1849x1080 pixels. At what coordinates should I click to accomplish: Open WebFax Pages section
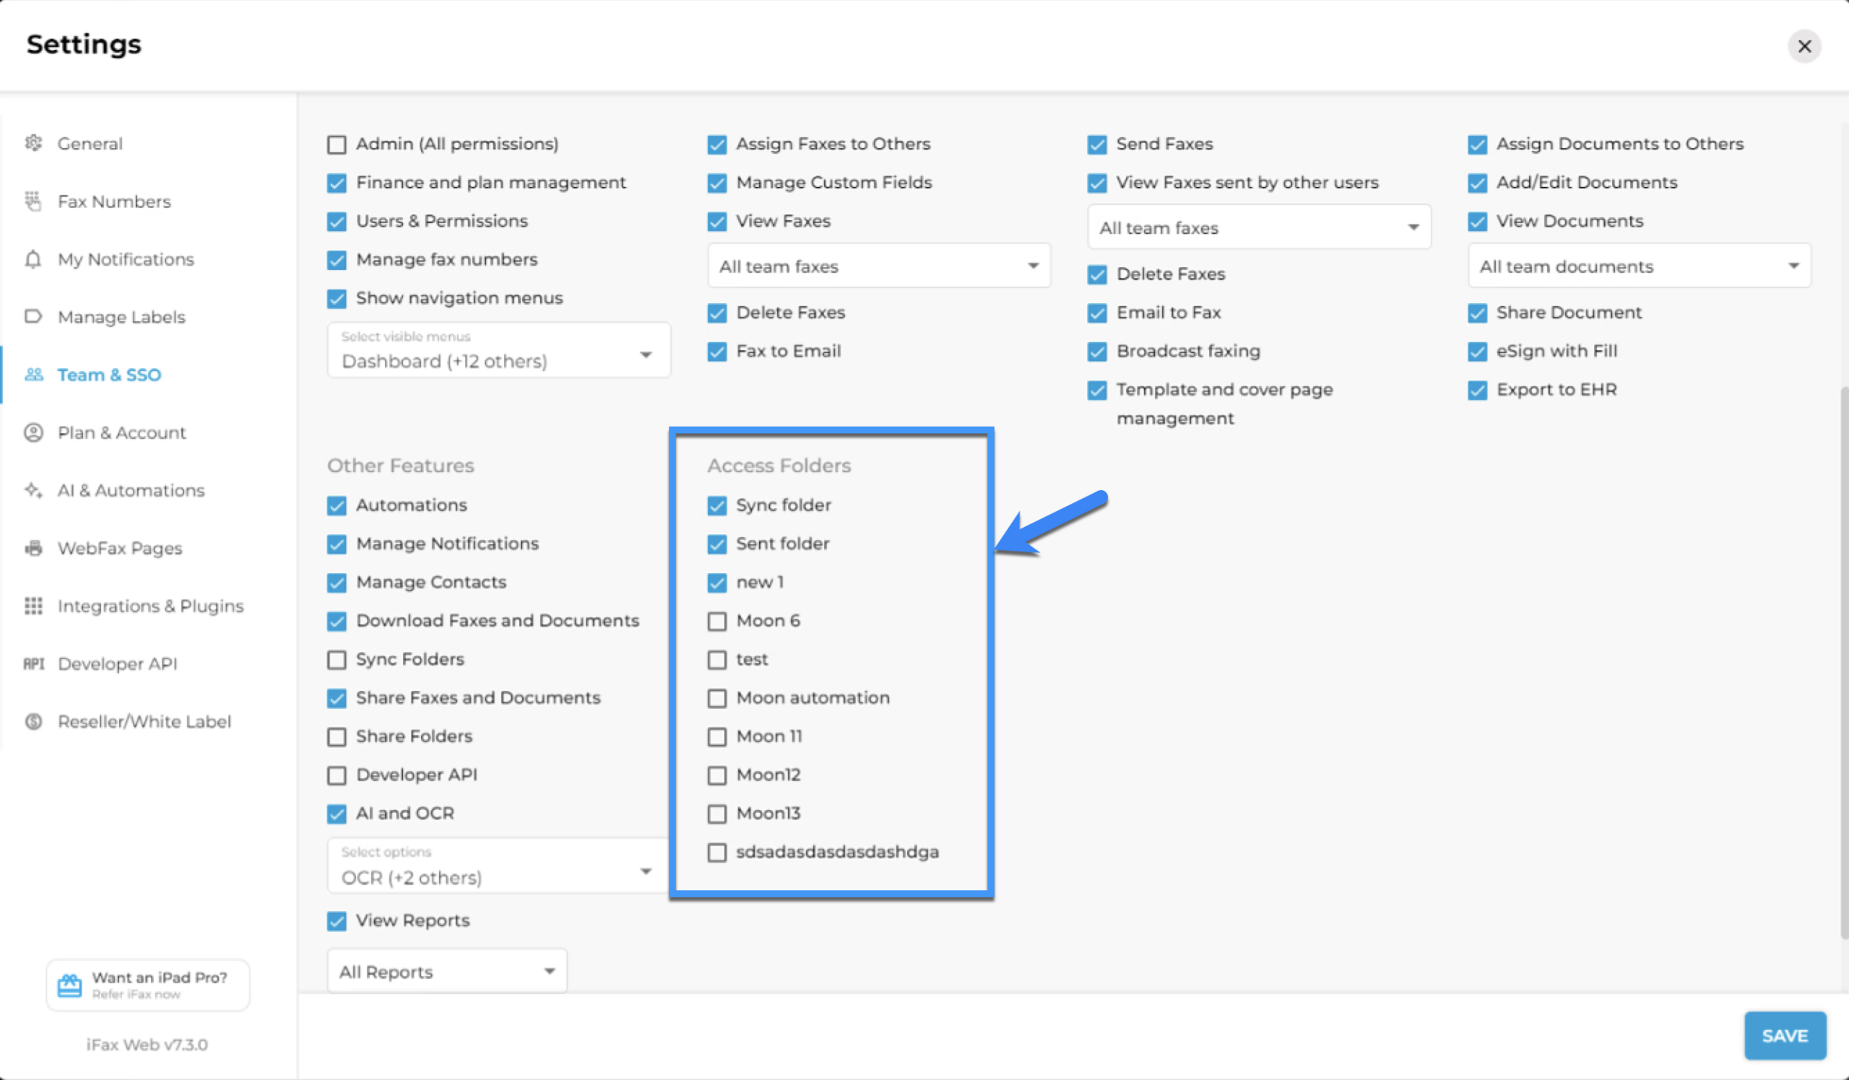(121, 548)
